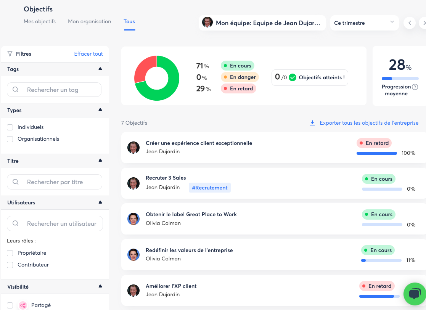The width and height of the screenshot is (426, 310).
Task: Click the pink Partagé share icon
Action: (23, 305)
